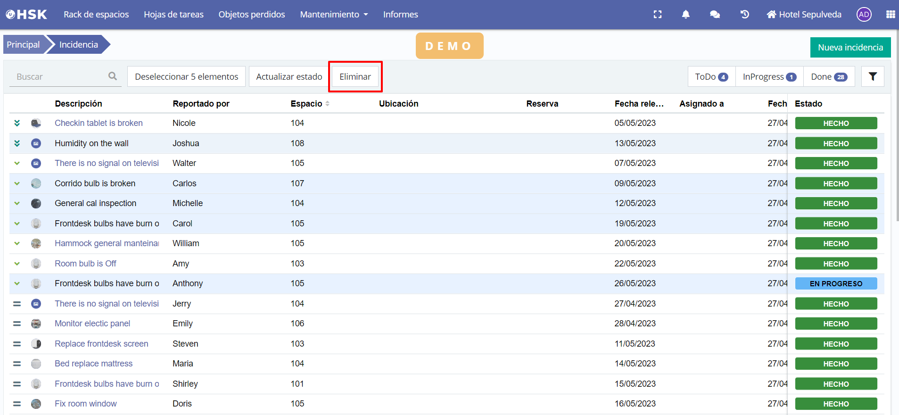Image resolution: width=899 pixels, height=415 pixels.
Task: Open the chat messages icon
Action: 715,15
